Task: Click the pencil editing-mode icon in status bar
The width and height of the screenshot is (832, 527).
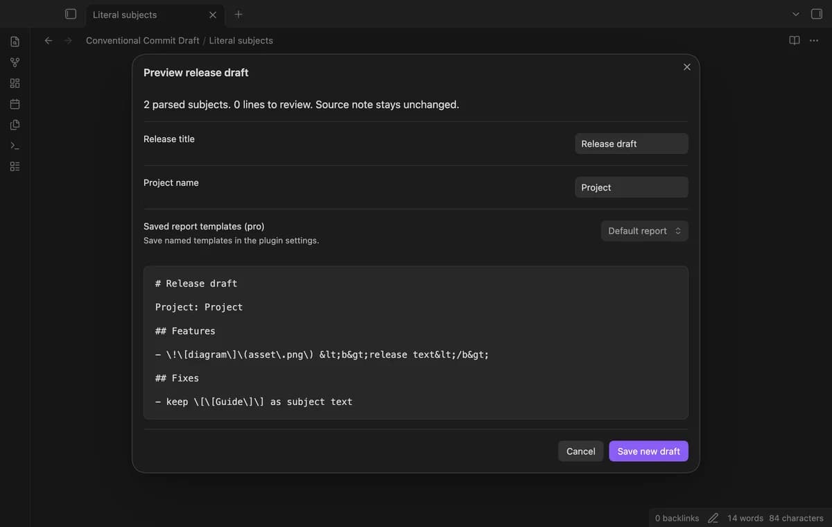Action: tap(713, 518)
